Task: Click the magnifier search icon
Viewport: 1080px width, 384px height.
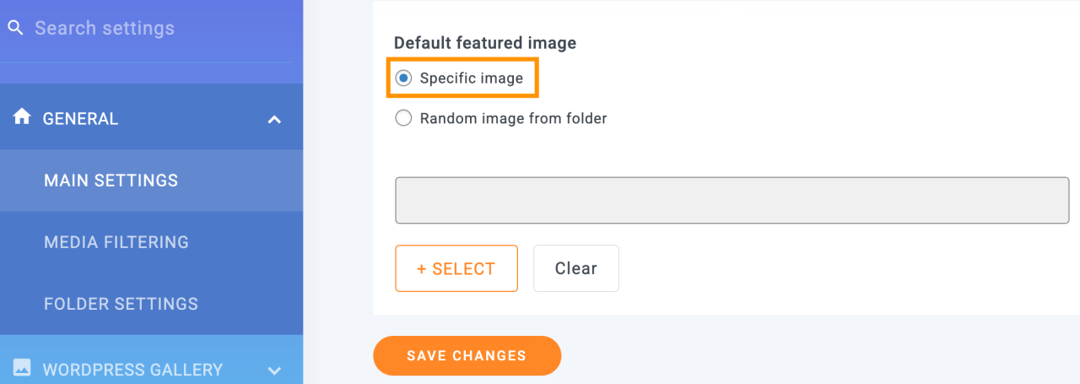Action: click(x=15, y=28)
